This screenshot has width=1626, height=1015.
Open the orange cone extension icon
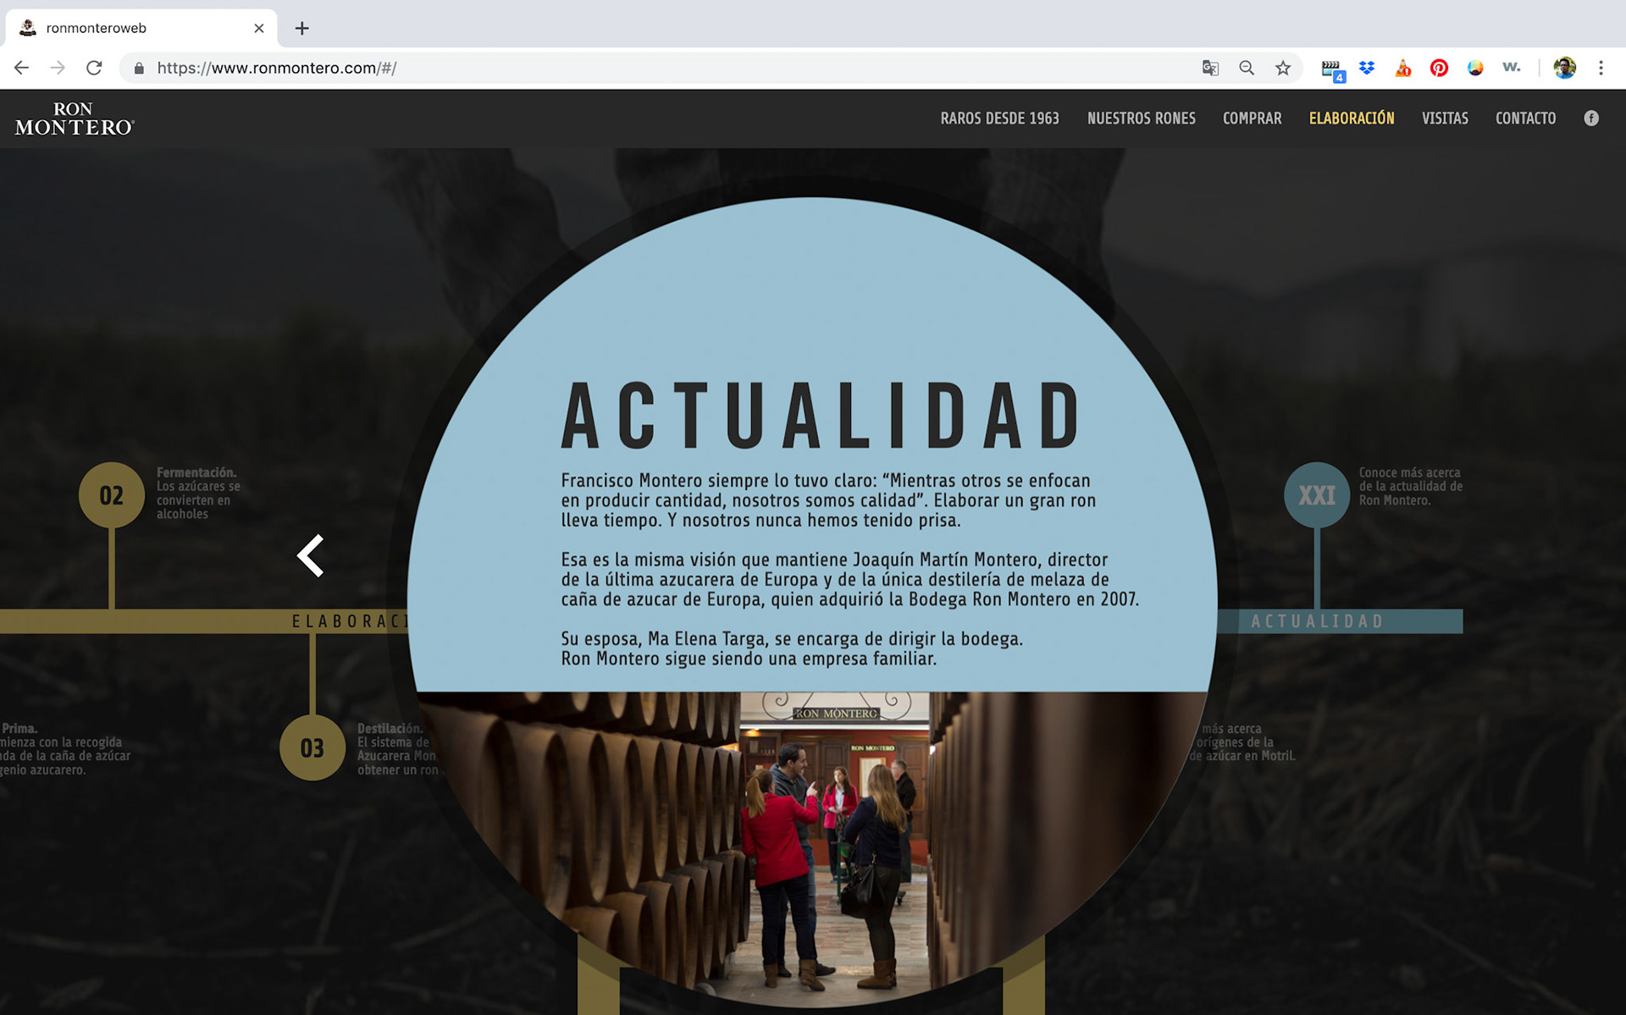coord(1403,68)
